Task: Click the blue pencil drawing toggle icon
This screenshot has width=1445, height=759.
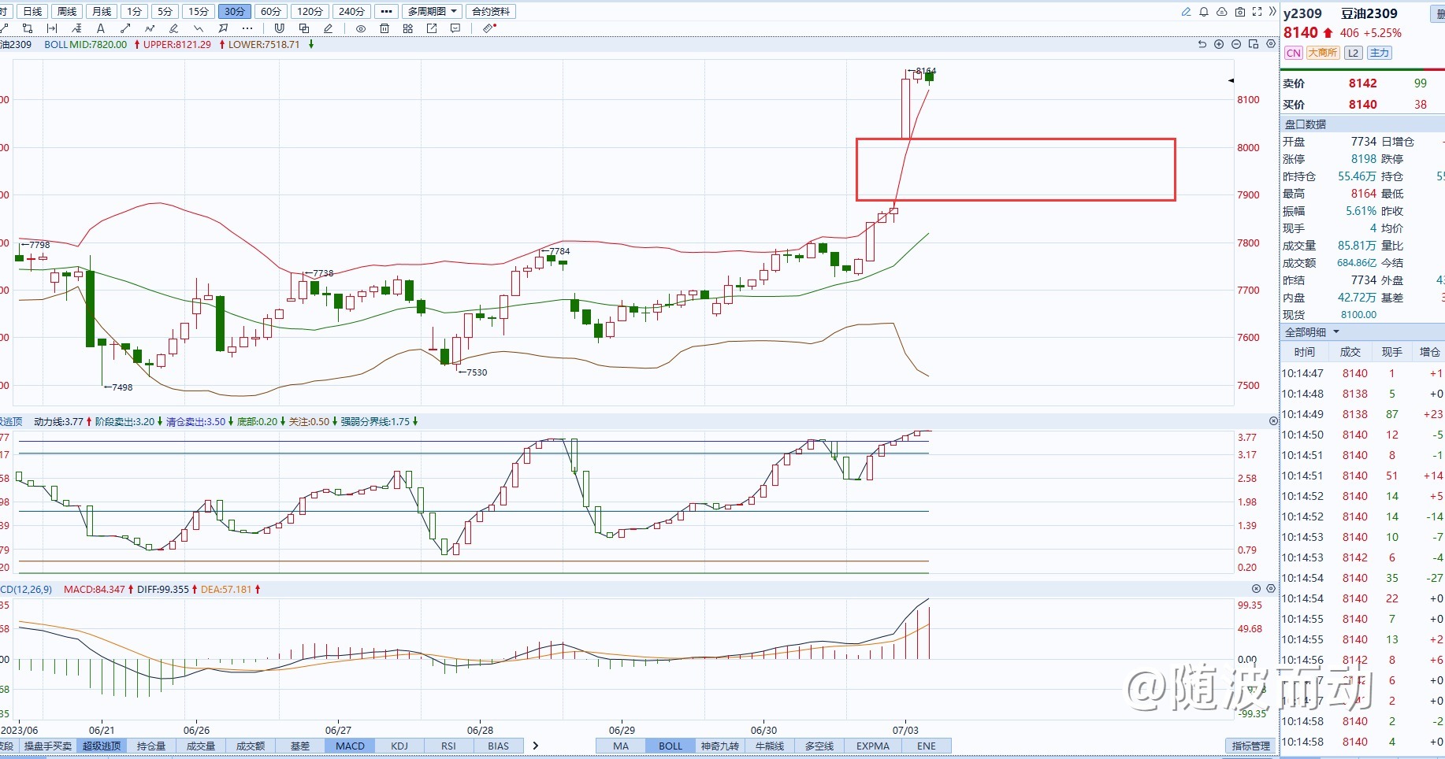Action: pyautogui.click(x=1187, y=12)
